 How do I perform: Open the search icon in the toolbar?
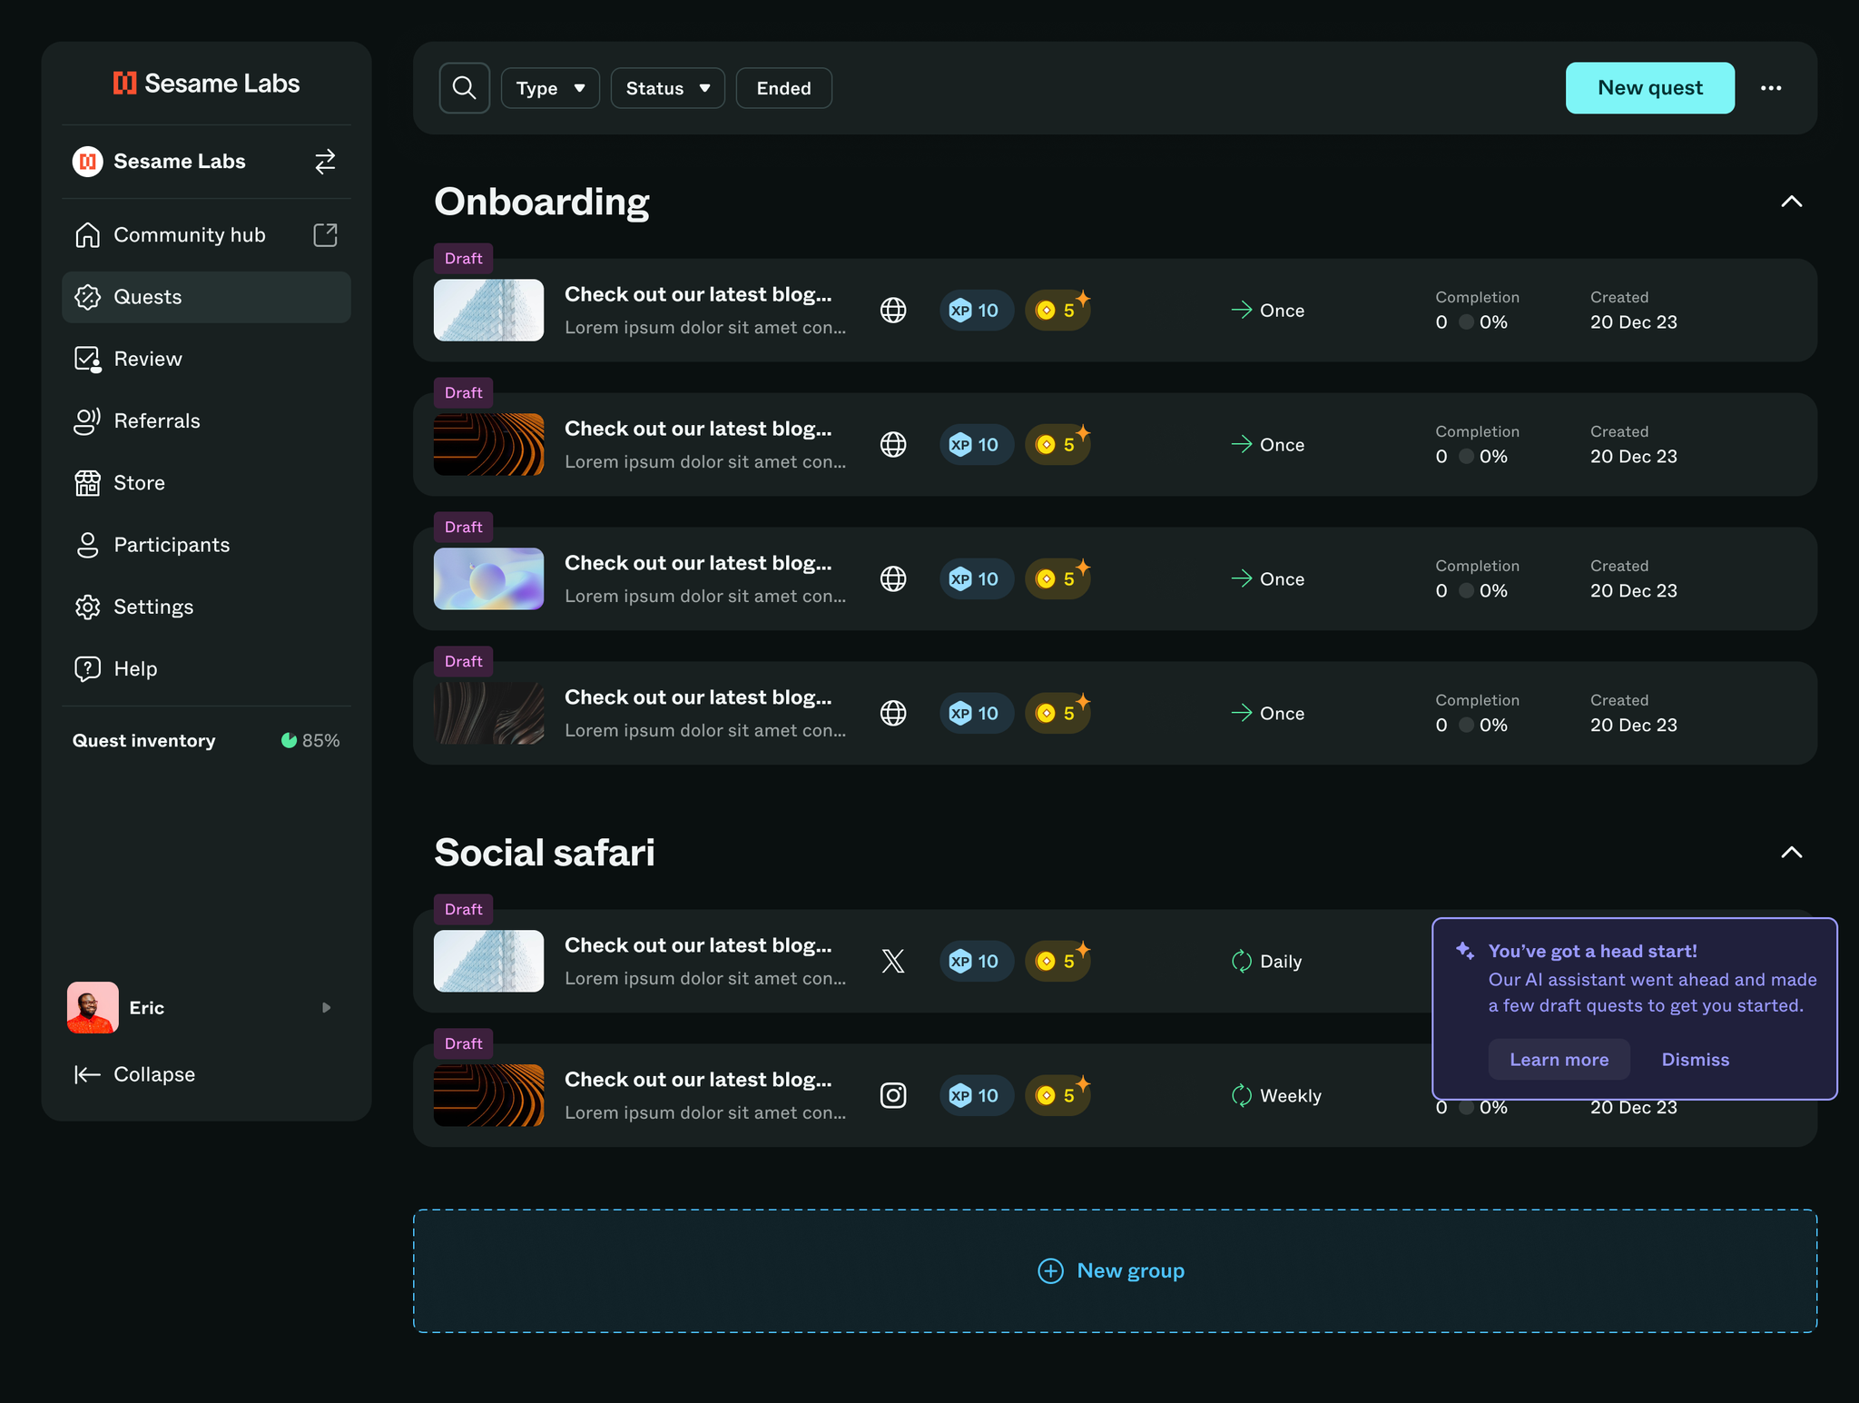(464, 88)
